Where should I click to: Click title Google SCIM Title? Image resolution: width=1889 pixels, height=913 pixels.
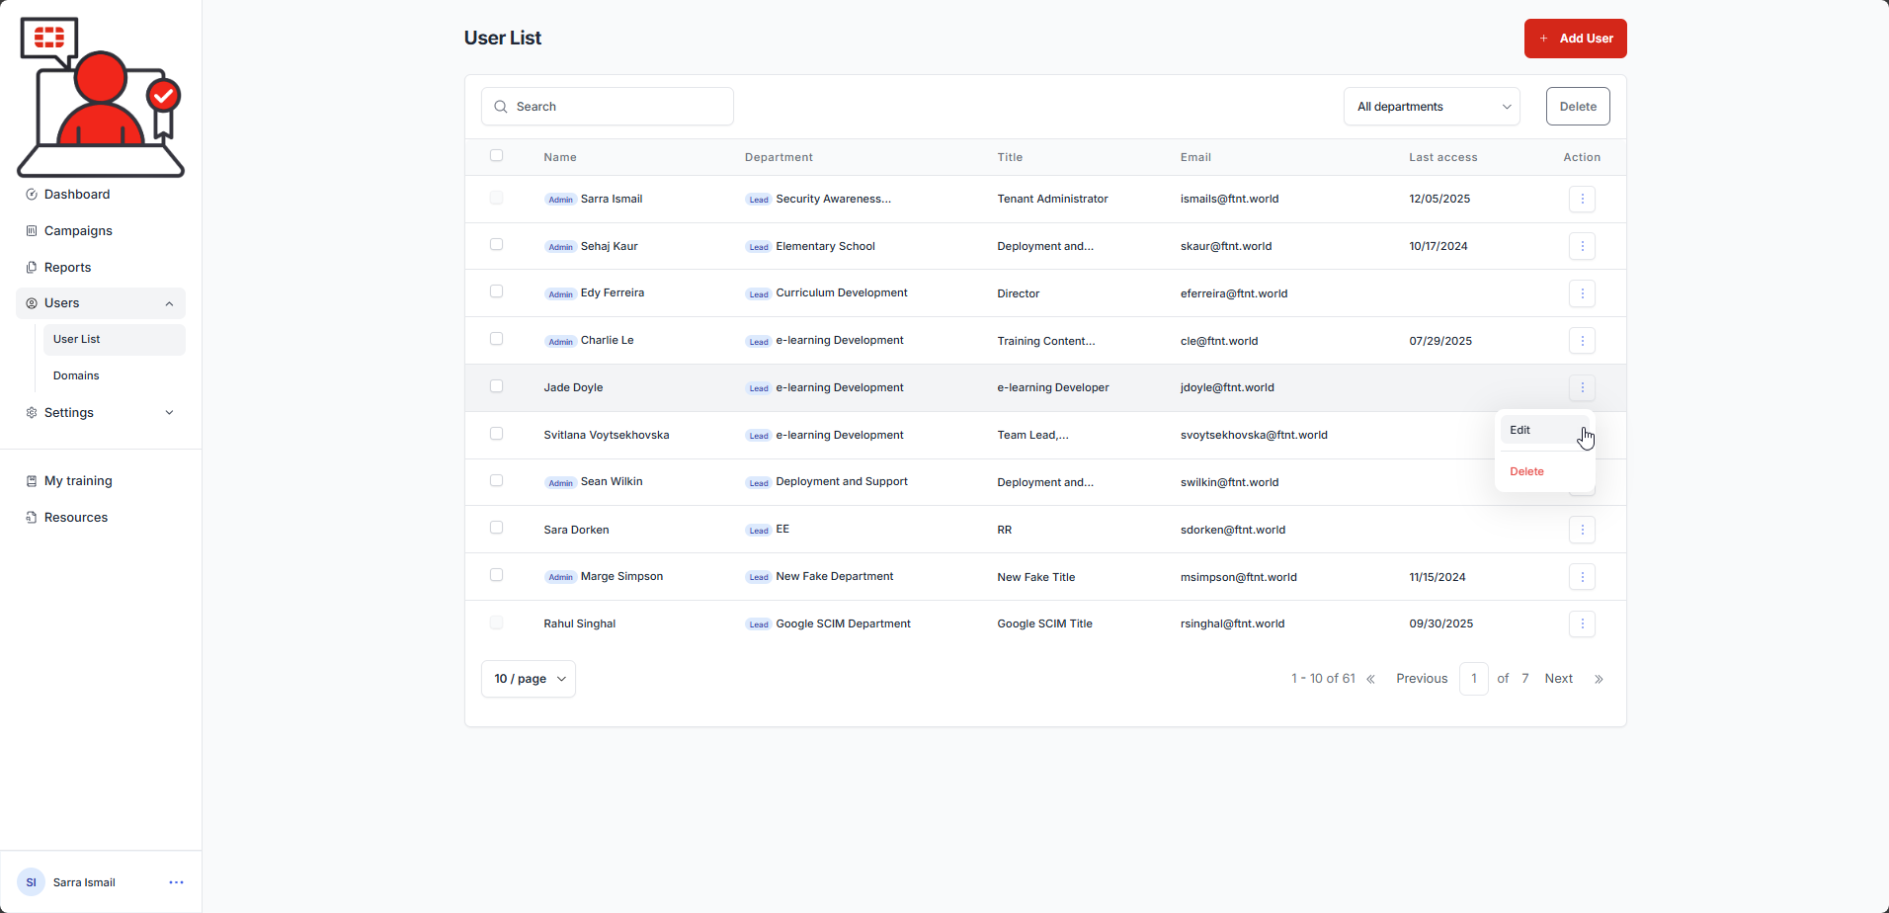(1044, 623)
